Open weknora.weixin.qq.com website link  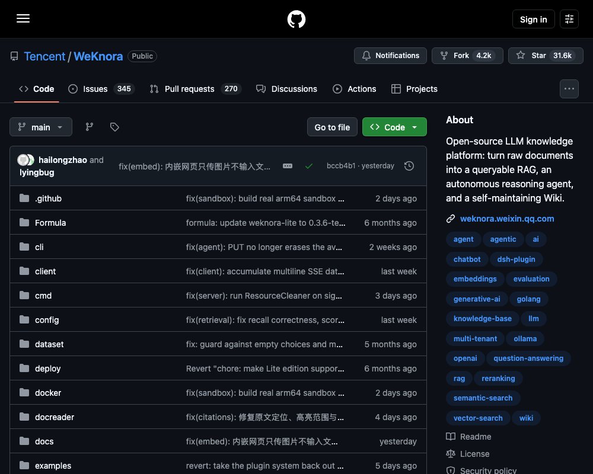click(507, 219)
